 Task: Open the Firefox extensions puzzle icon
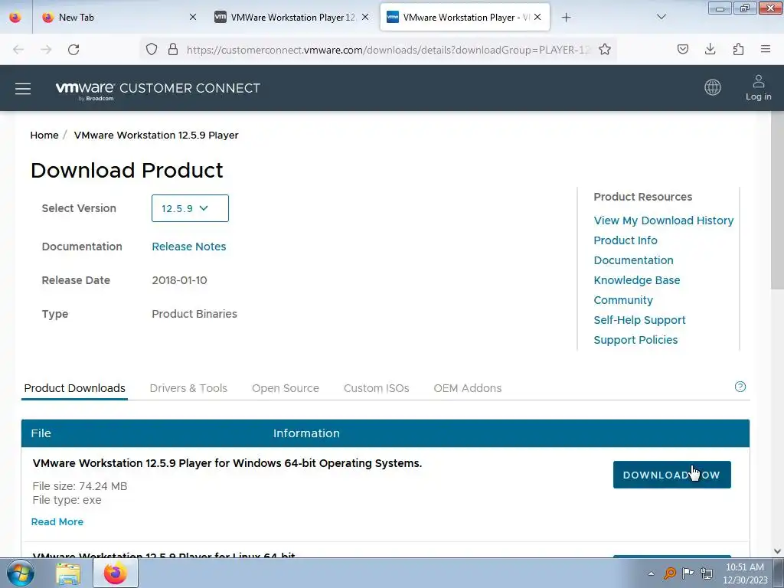[x=738, y=49]
